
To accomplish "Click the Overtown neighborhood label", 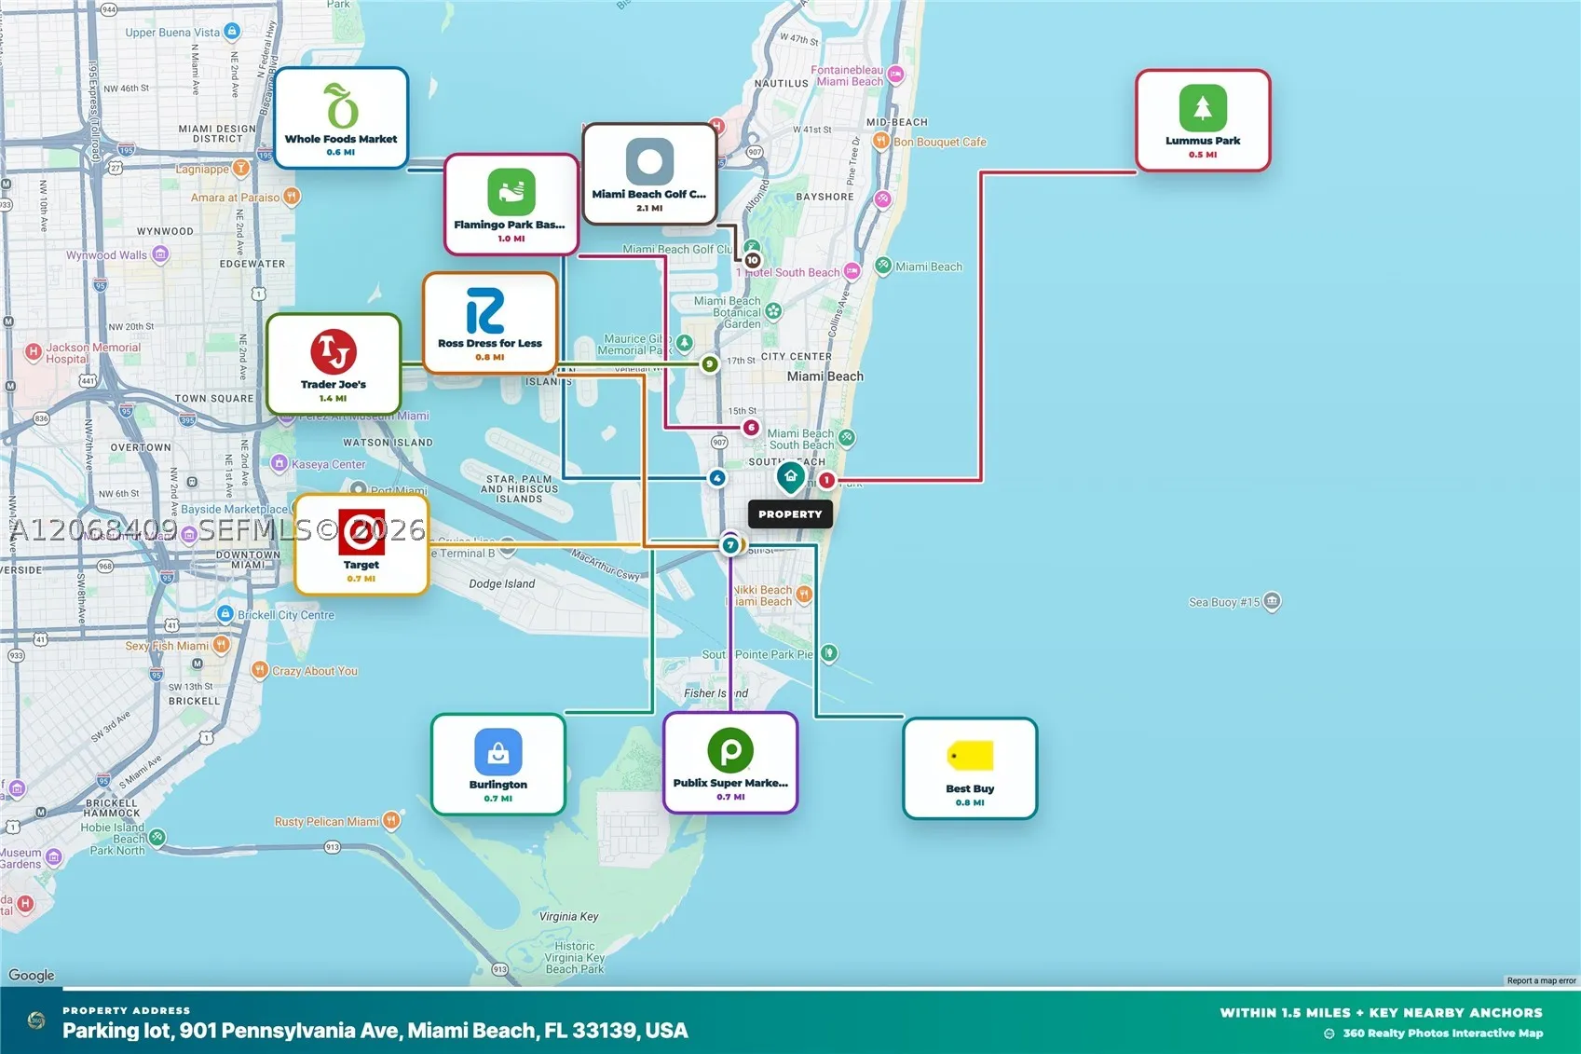I will pos(141,447).
